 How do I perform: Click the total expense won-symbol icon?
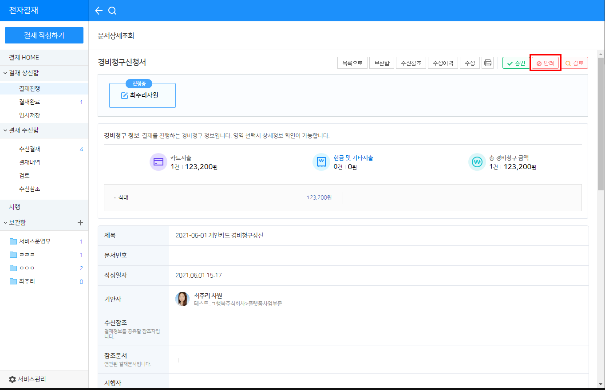477,162
